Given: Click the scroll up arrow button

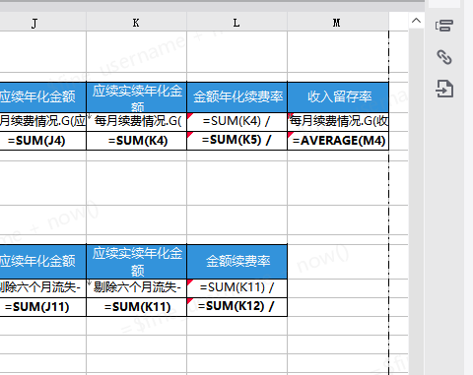Looking at the screenshot, I should point(416,21).
